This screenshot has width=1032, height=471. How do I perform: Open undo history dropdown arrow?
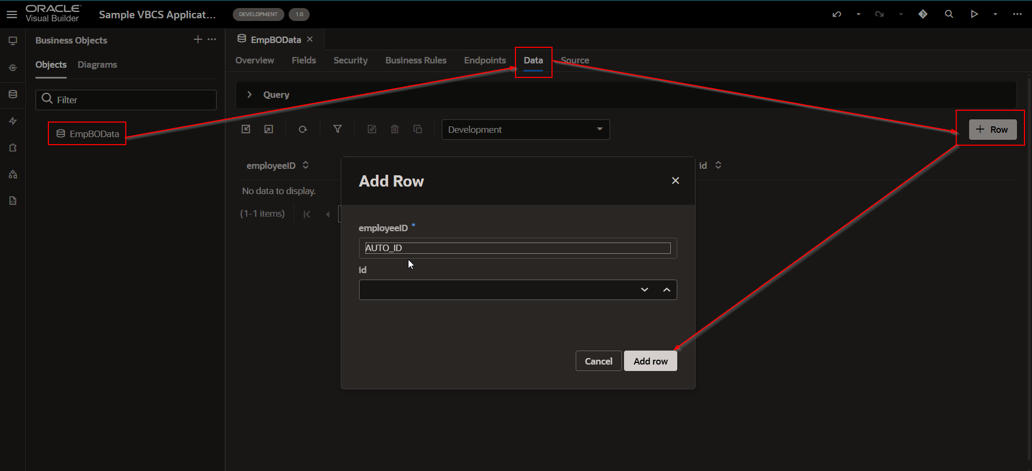click(858, 15)
